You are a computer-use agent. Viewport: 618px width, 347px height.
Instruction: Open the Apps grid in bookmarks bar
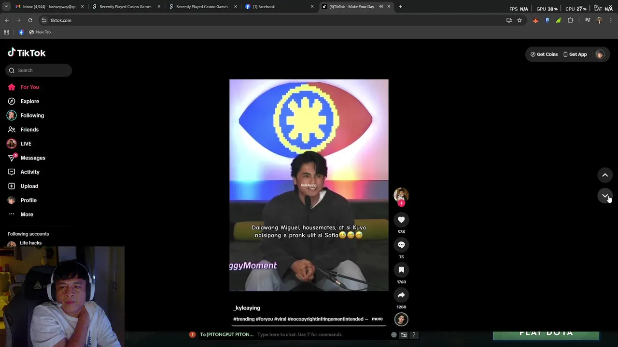coord(6,32)
